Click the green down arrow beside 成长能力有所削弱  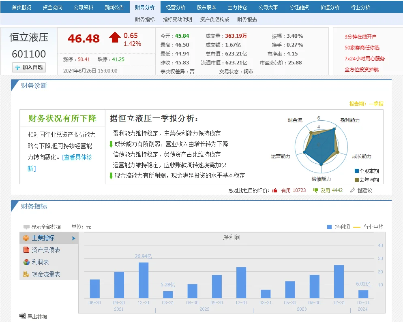click(x=111, y=144)
